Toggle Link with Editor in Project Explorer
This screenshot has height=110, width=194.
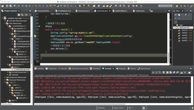22,15
